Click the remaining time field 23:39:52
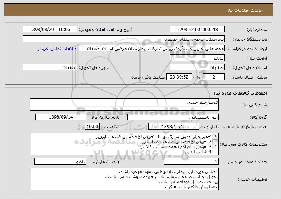Screen dimensions: 281x199 179,77
